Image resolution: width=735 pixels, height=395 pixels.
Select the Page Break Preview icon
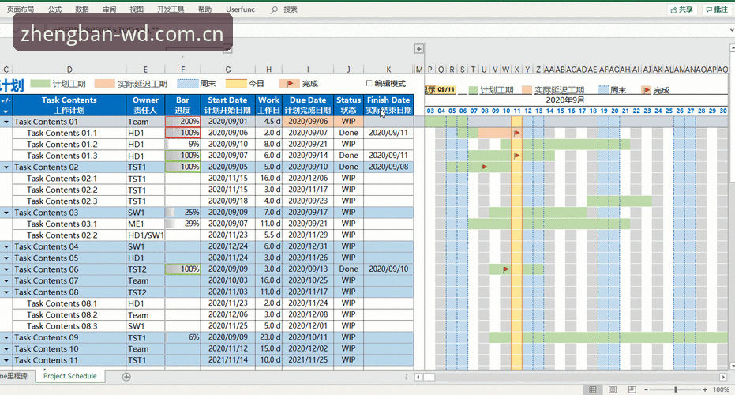pos(632,389)
